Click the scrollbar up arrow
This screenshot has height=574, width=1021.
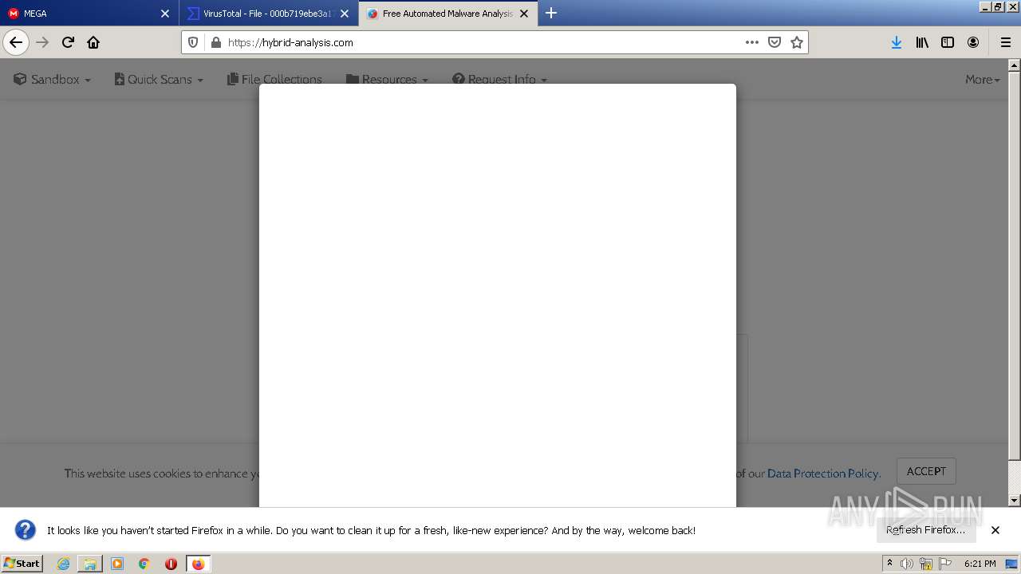point(1014,65)
